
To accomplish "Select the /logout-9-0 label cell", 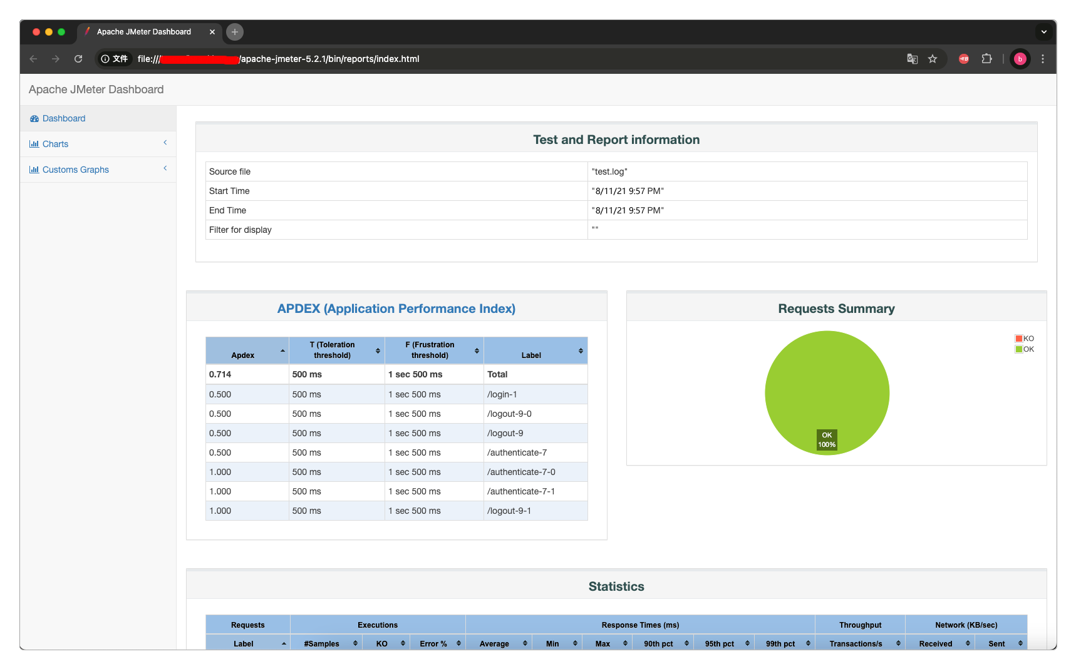I will coord(535,414).
